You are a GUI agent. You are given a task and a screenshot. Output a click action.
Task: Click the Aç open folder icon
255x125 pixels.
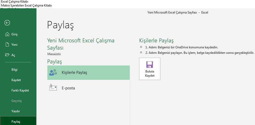(7, 55)
